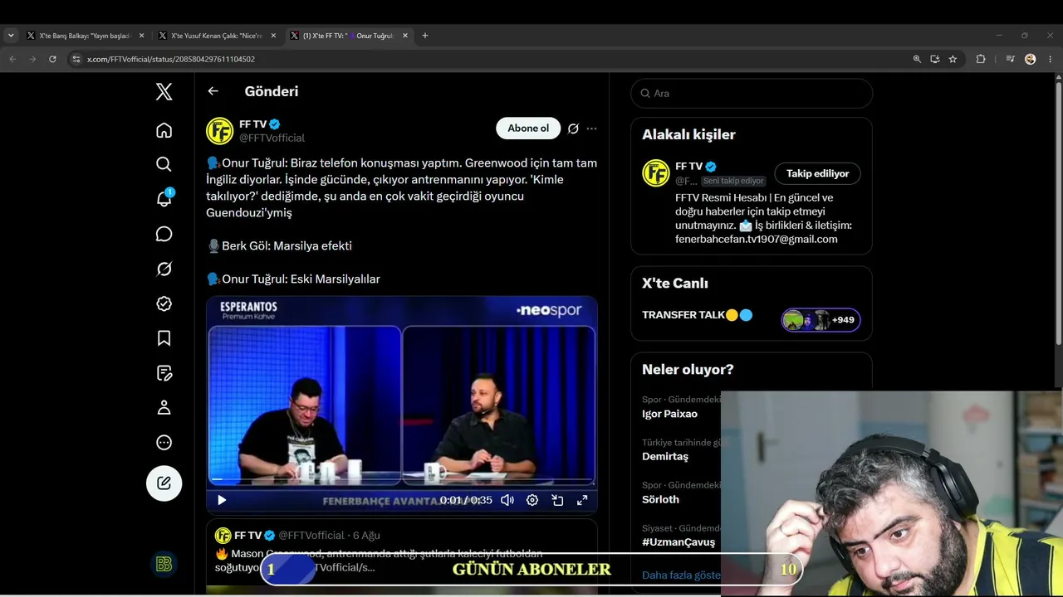Mute the video with the speaker icon
Viewport: 1063px width, 597px height.
pyautogui.click(x=507, y=500)
